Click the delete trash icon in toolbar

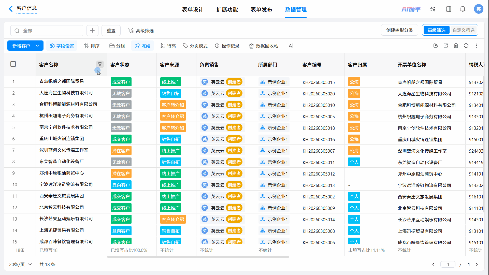456,46
